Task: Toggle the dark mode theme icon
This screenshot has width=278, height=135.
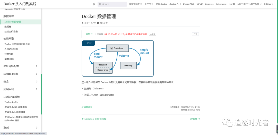Action: tap(94, 4)
